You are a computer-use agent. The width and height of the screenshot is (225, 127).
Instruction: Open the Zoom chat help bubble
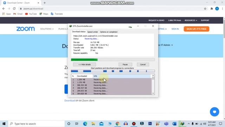point(214,112)
